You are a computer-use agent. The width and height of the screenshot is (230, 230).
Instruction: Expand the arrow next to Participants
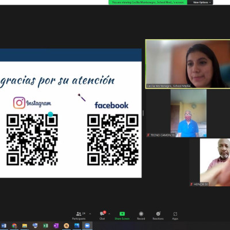coord(90,214)
